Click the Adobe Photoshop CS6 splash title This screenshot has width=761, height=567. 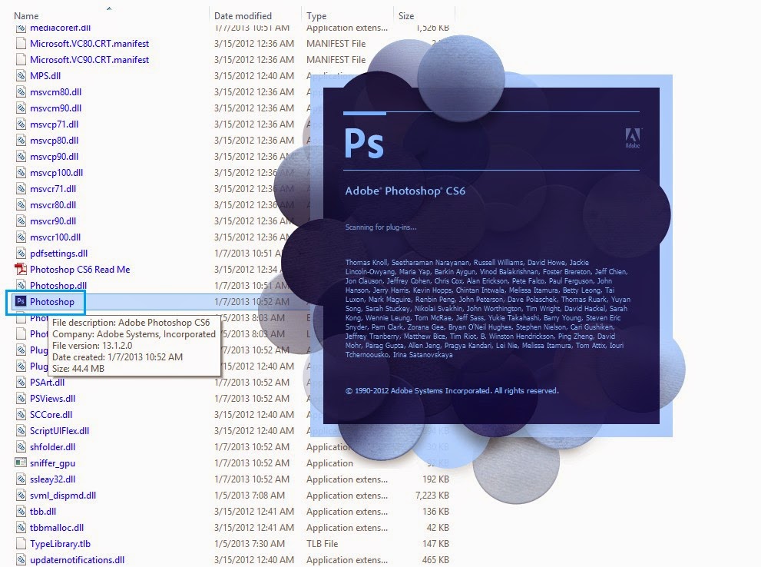click(405, 191)
